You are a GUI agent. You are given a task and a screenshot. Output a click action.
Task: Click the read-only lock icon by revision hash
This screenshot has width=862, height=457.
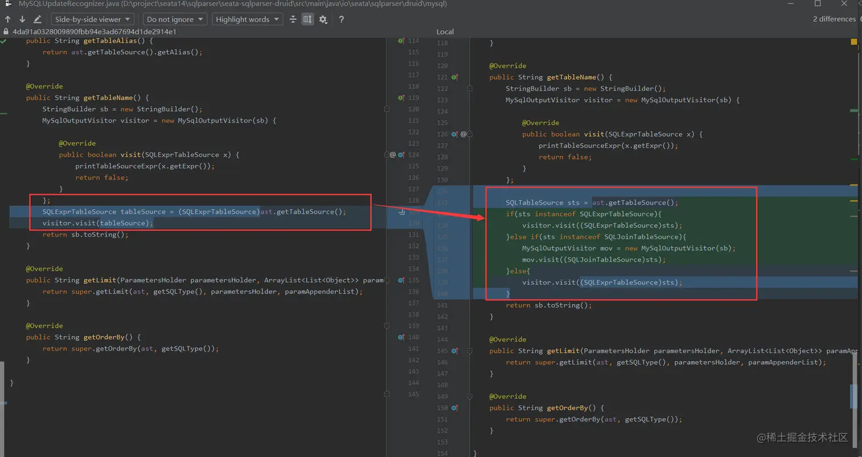[x=6, y=32]
